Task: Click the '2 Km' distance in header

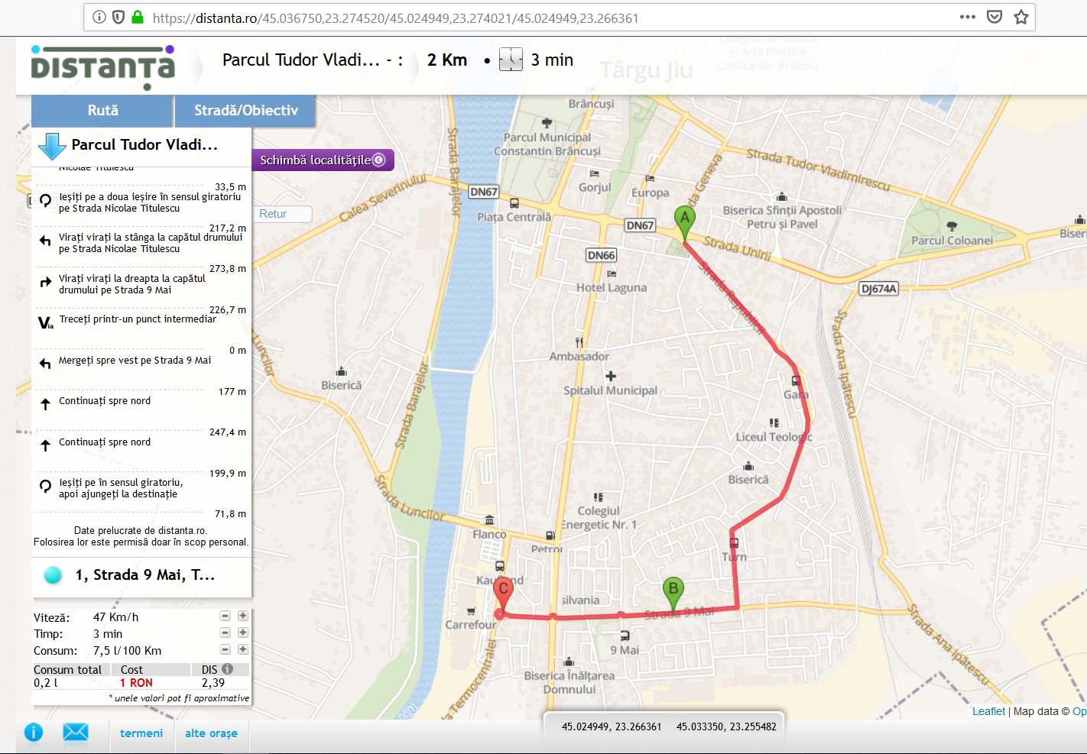Action: point(447,60)
